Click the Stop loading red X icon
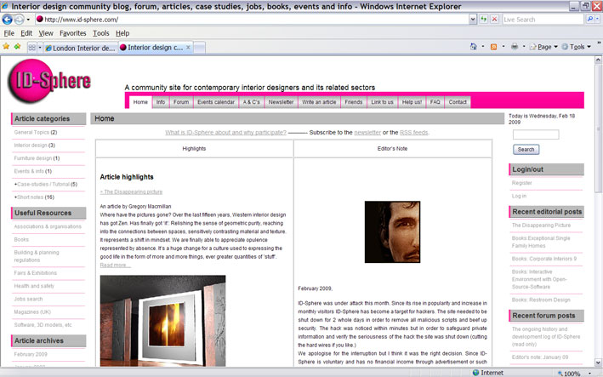 [494, 20]
